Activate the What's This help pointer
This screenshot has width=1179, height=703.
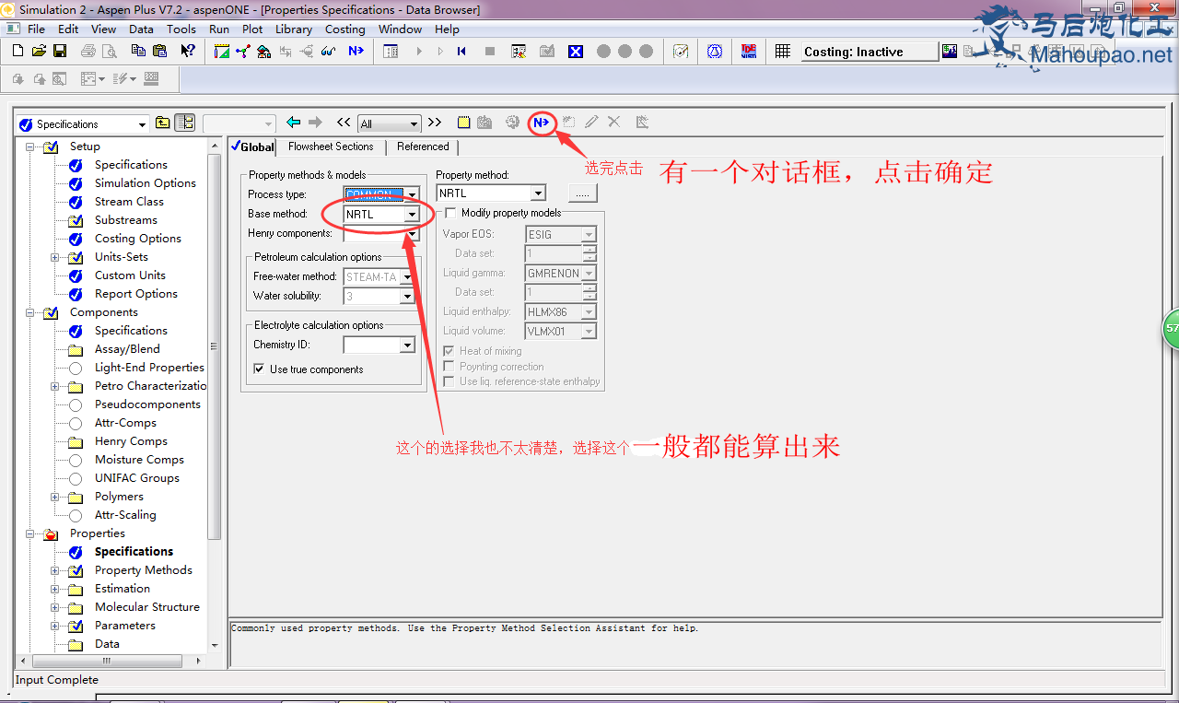click(187, 52)
